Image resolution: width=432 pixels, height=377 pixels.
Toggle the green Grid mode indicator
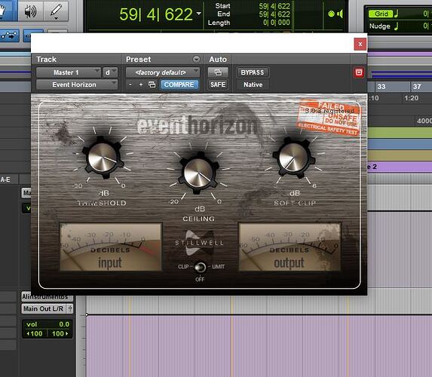(x=380, y=14)
